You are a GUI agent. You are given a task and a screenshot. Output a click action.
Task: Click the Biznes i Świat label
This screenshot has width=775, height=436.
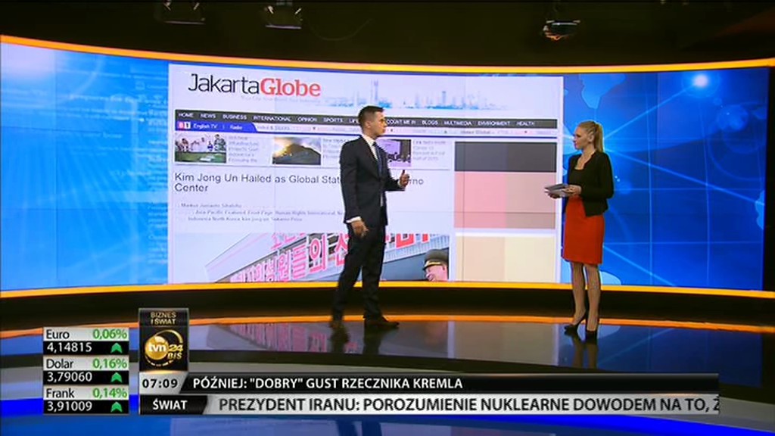click(x=163, y=318)
